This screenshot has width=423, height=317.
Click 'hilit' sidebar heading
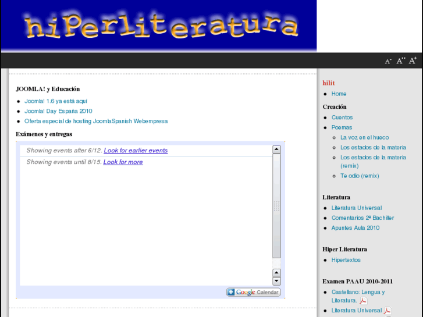329,83
